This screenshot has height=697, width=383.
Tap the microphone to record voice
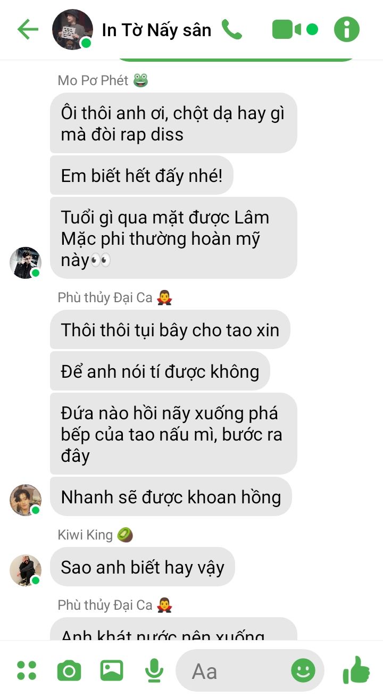[x=154, y=670]
